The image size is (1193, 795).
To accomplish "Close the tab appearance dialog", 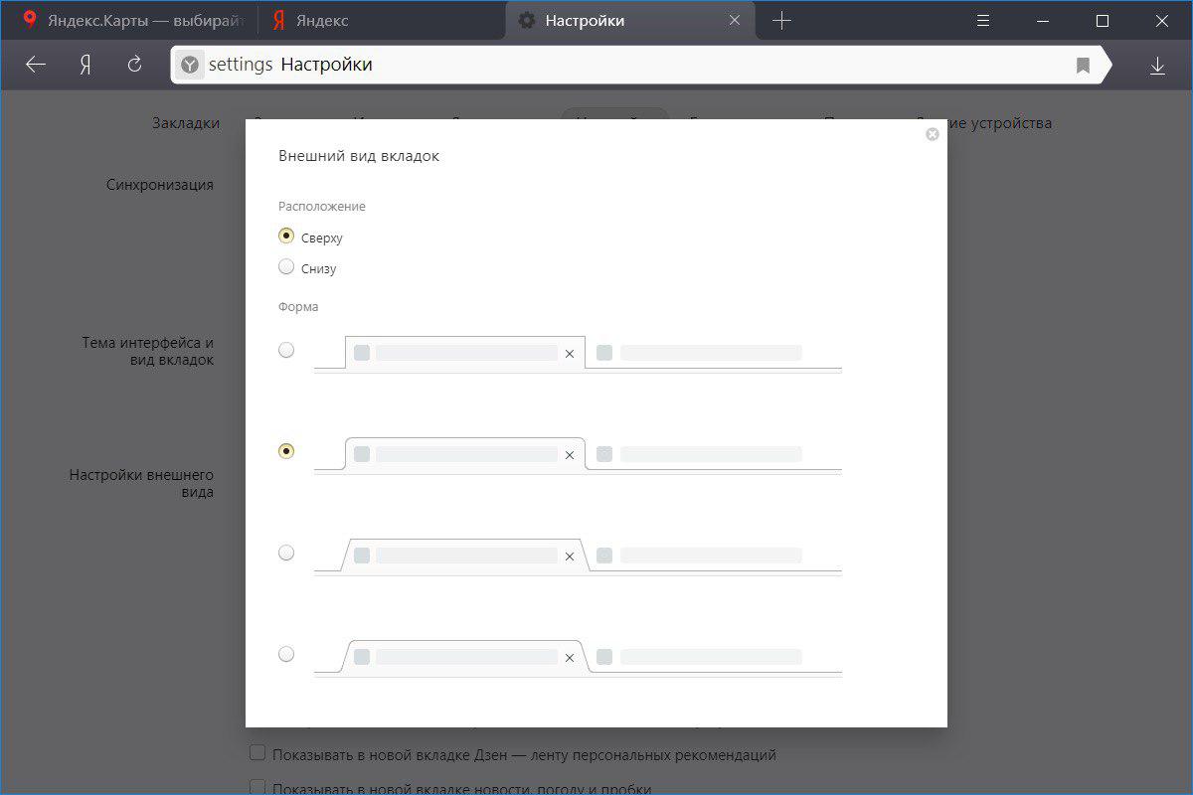I will click(932, 134).
